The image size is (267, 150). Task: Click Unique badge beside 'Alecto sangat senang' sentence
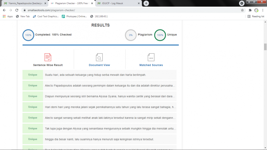pos(33,118)
